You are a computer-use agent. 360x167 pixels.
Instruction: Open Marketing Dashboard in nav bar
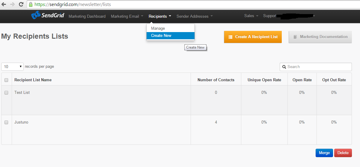tap(87, 16)
